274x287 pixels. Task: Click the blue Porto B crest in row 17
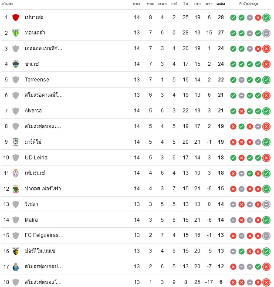16,267
